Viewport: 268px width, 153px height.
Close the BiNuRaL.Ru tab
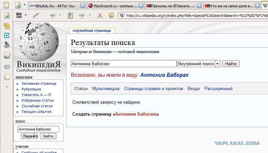point(83,6)
